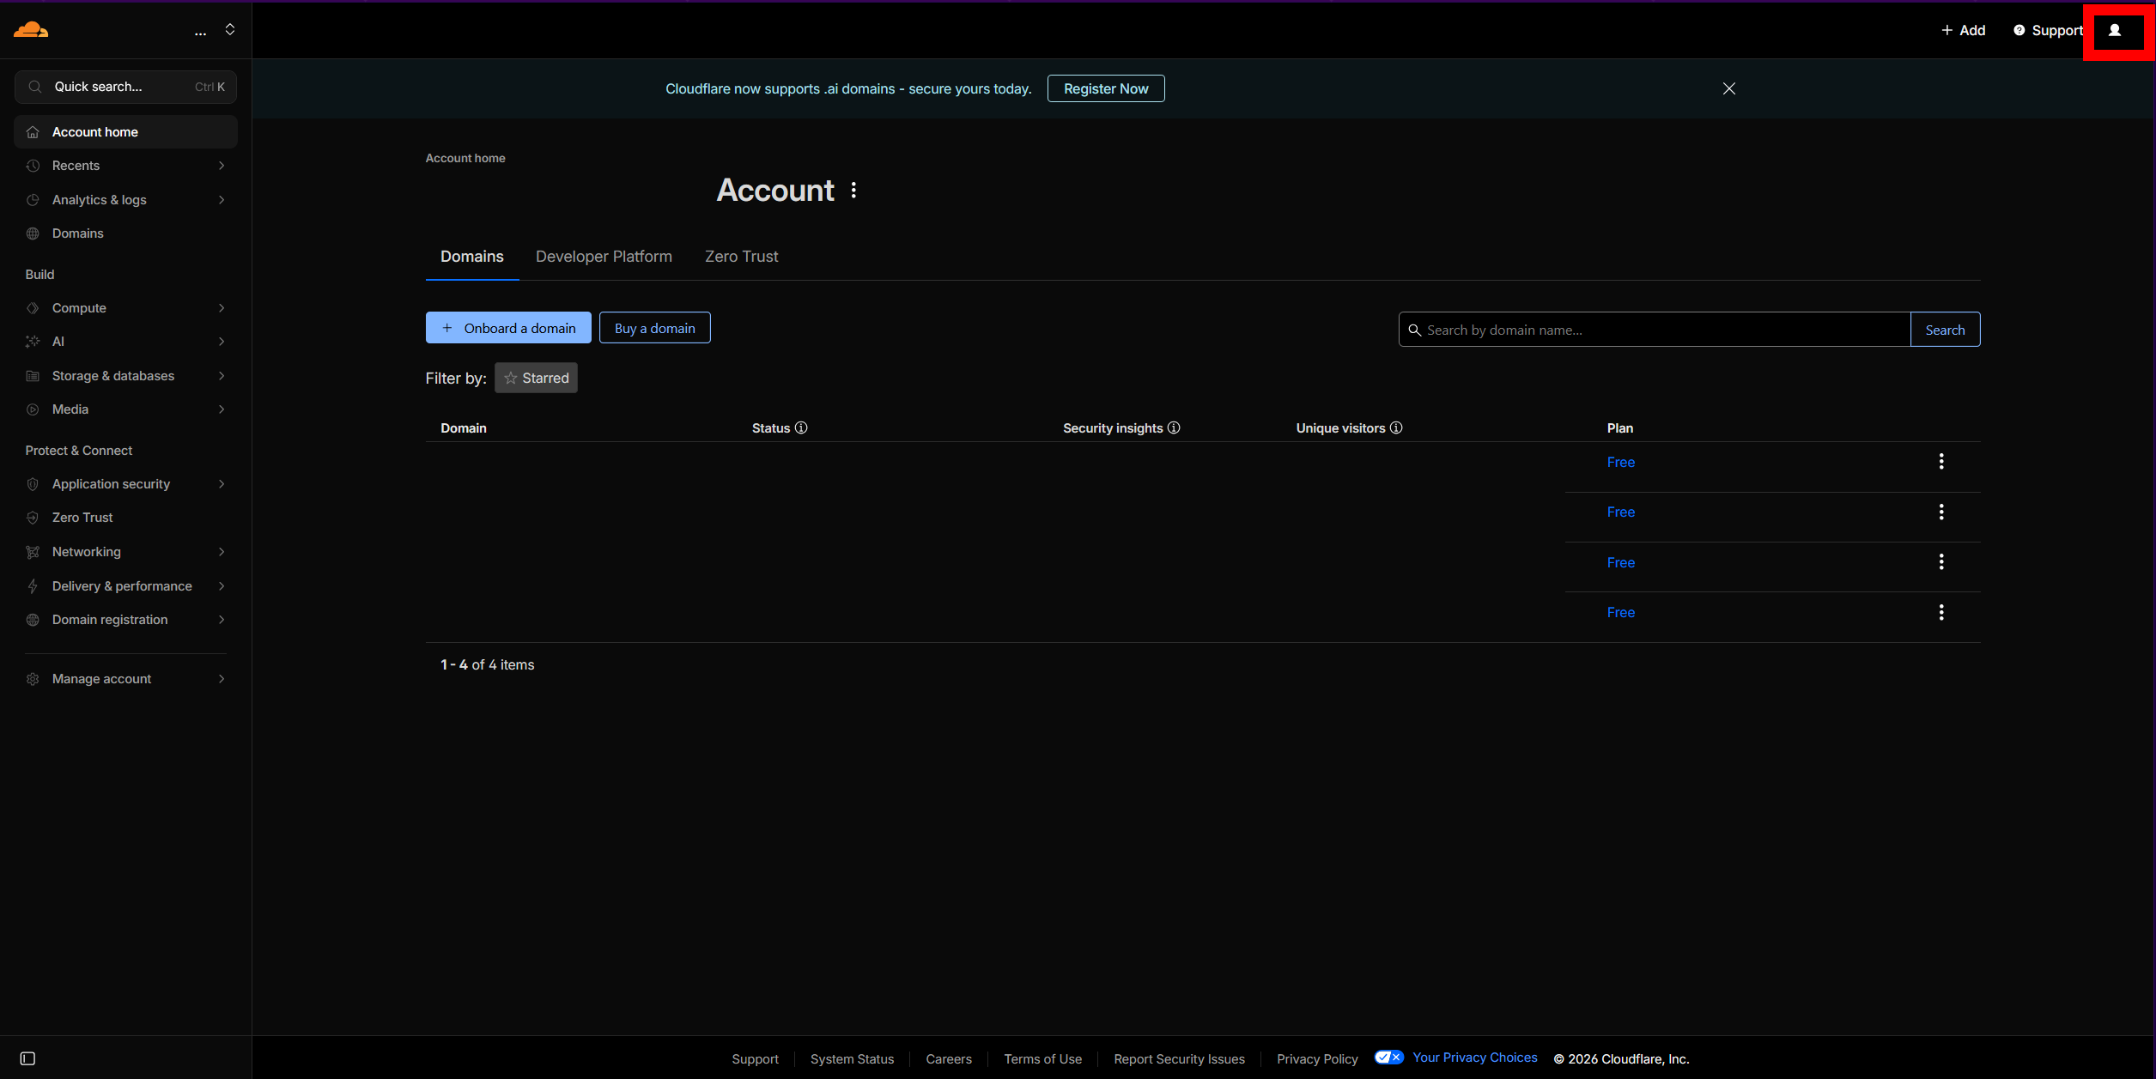Toggle the Starred domains filter

pyautogui.click(x=536, y=378)
